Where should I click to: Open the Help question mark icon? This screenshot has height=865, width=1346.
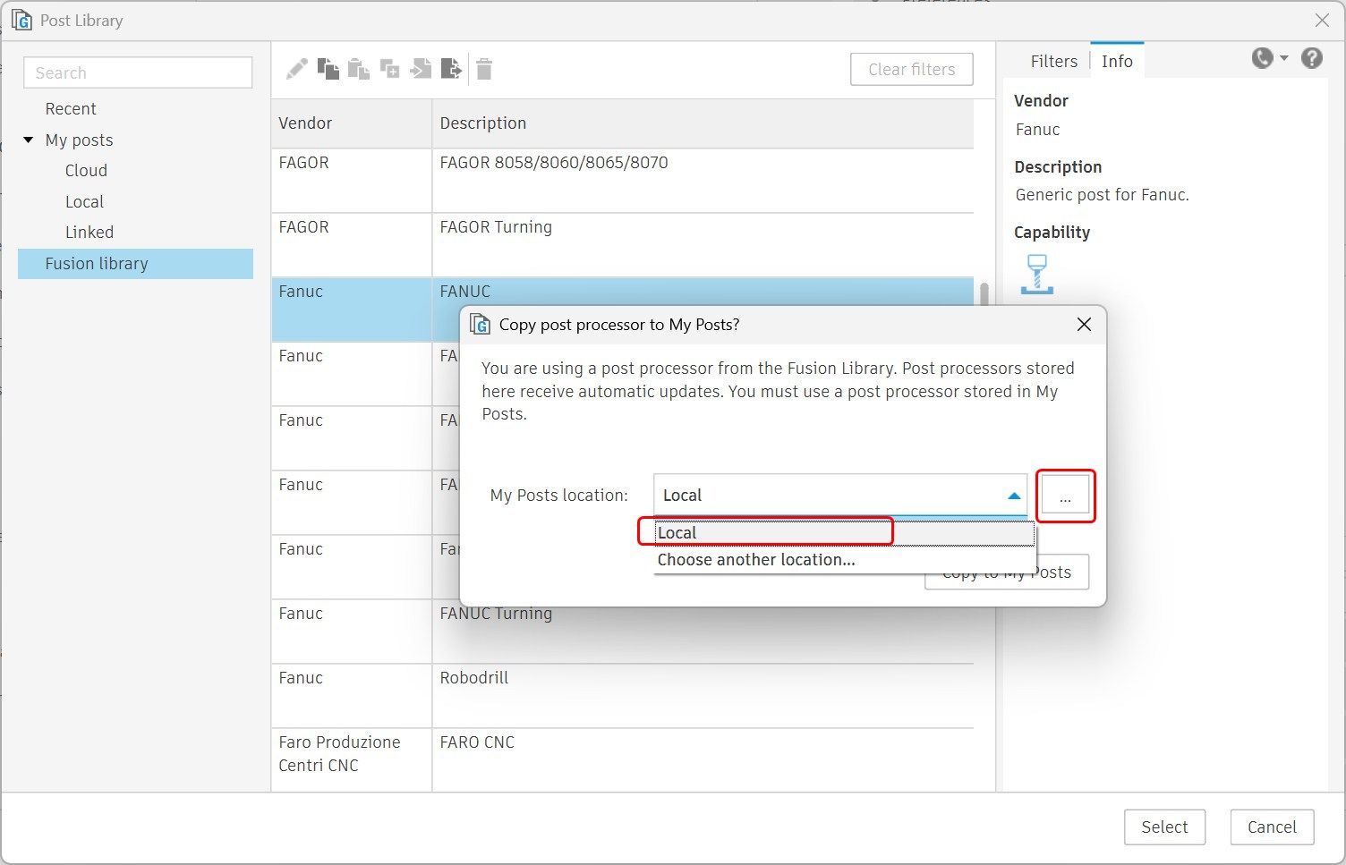1311,57
